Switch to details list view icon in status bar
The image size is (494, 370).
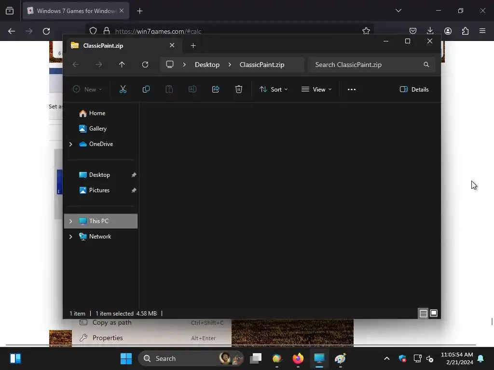[x=423, y=313]
